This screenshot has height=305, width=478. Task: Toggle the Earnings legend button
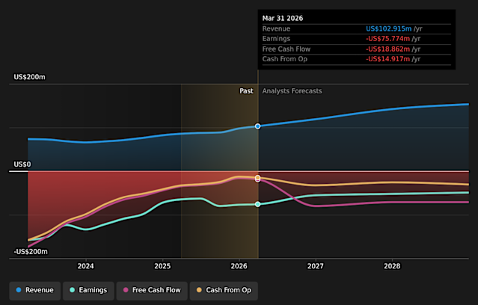coord(88,290)
